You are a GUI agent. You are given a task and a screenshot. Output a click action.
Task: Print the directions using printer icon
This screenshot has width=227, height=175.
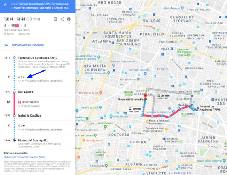pos(69,19)
